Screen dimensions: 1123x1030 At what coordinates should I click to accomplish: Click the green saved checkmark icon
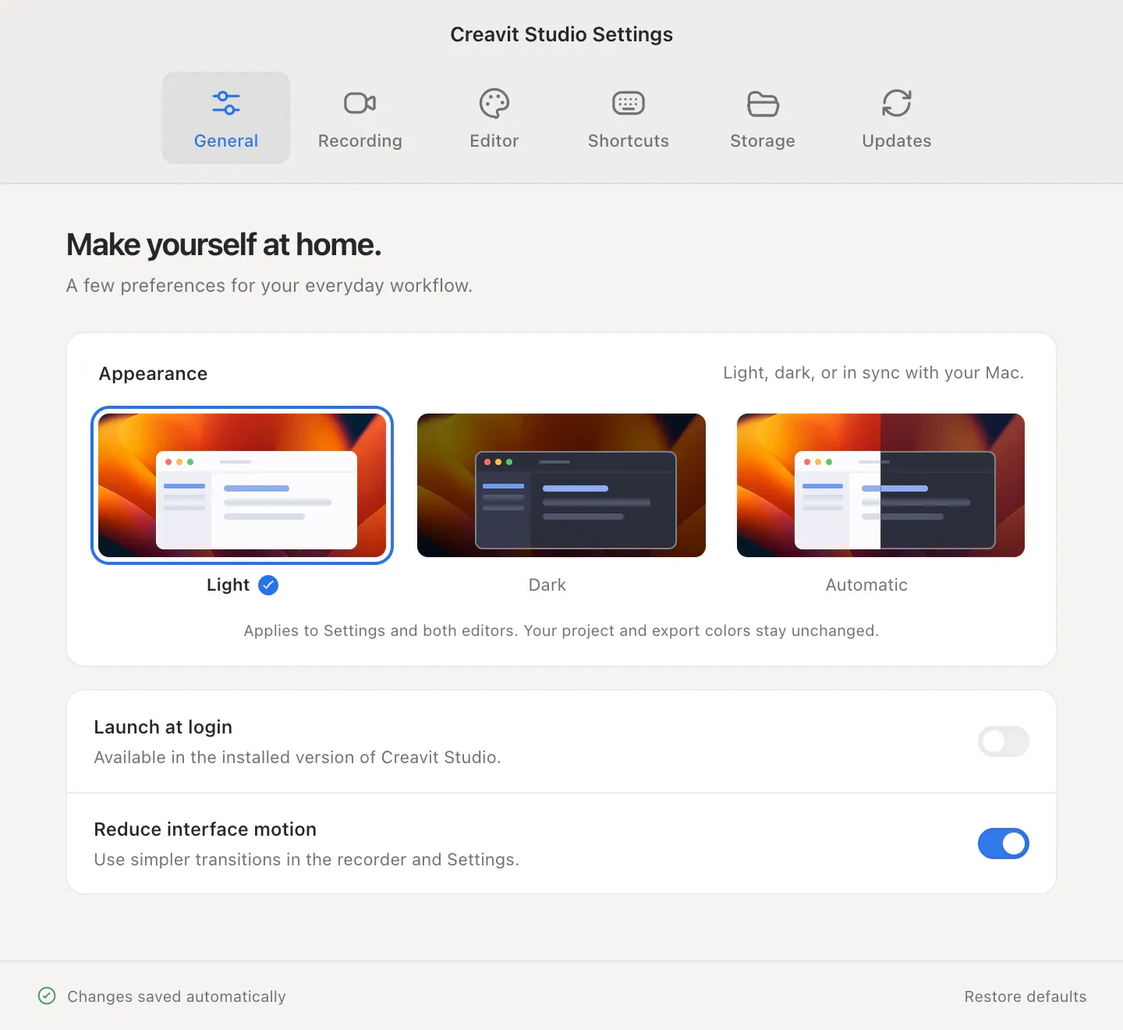point(47,996)
